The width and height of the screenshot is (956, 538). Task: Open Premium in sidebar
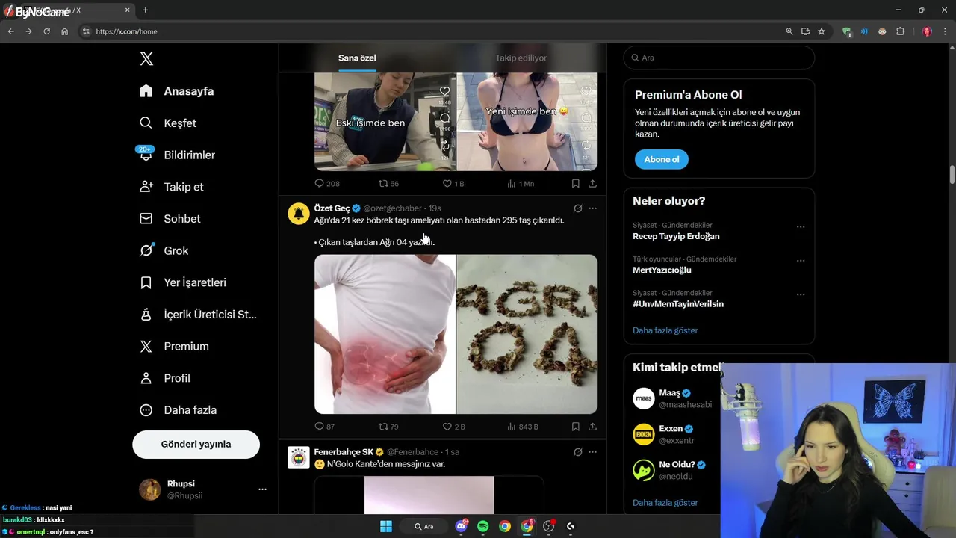click(174, 347)
